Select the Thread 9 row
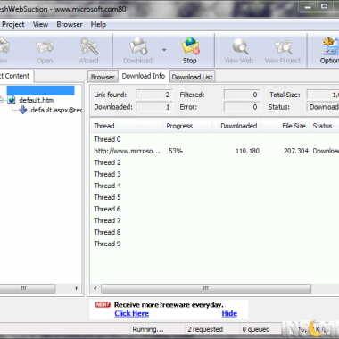The height and width of the screenshot is (339, 339). pyautogui.click(x=214, y=244)
